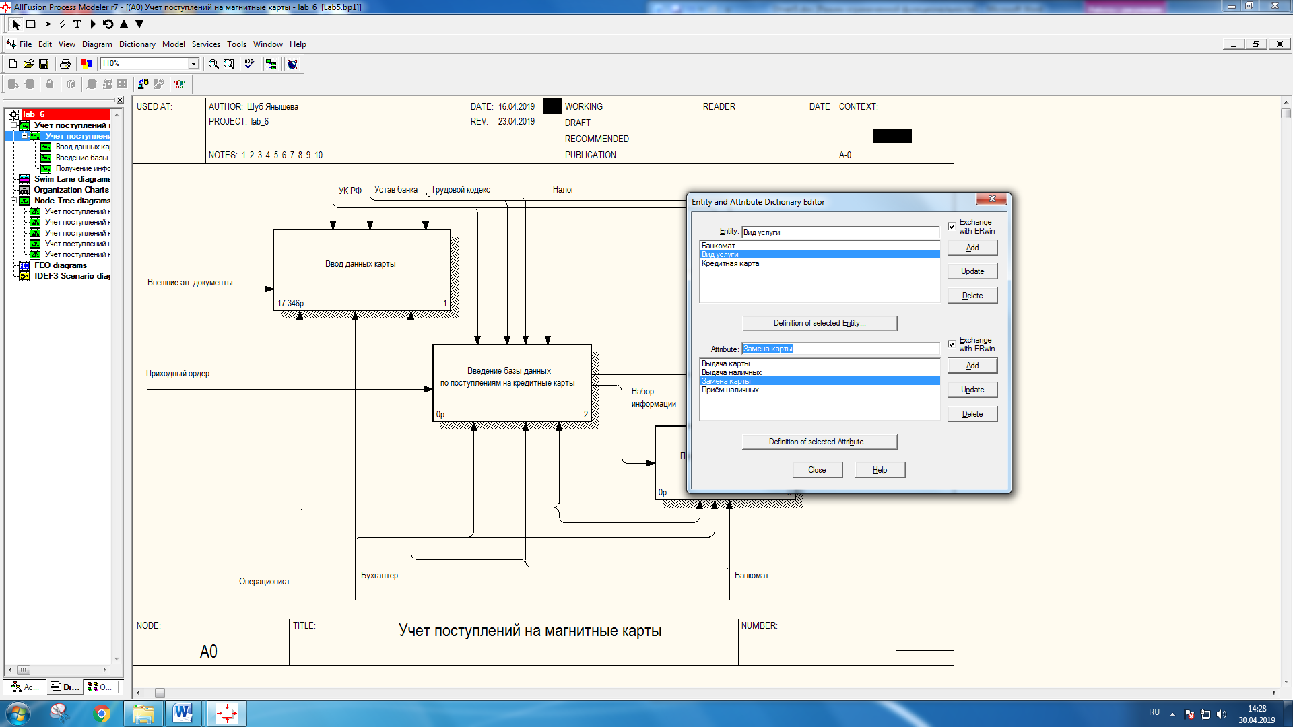Viewport: 1293px width, 727px height.
Task: Select the Squiggle lightning tool
Action: [62, 24]
